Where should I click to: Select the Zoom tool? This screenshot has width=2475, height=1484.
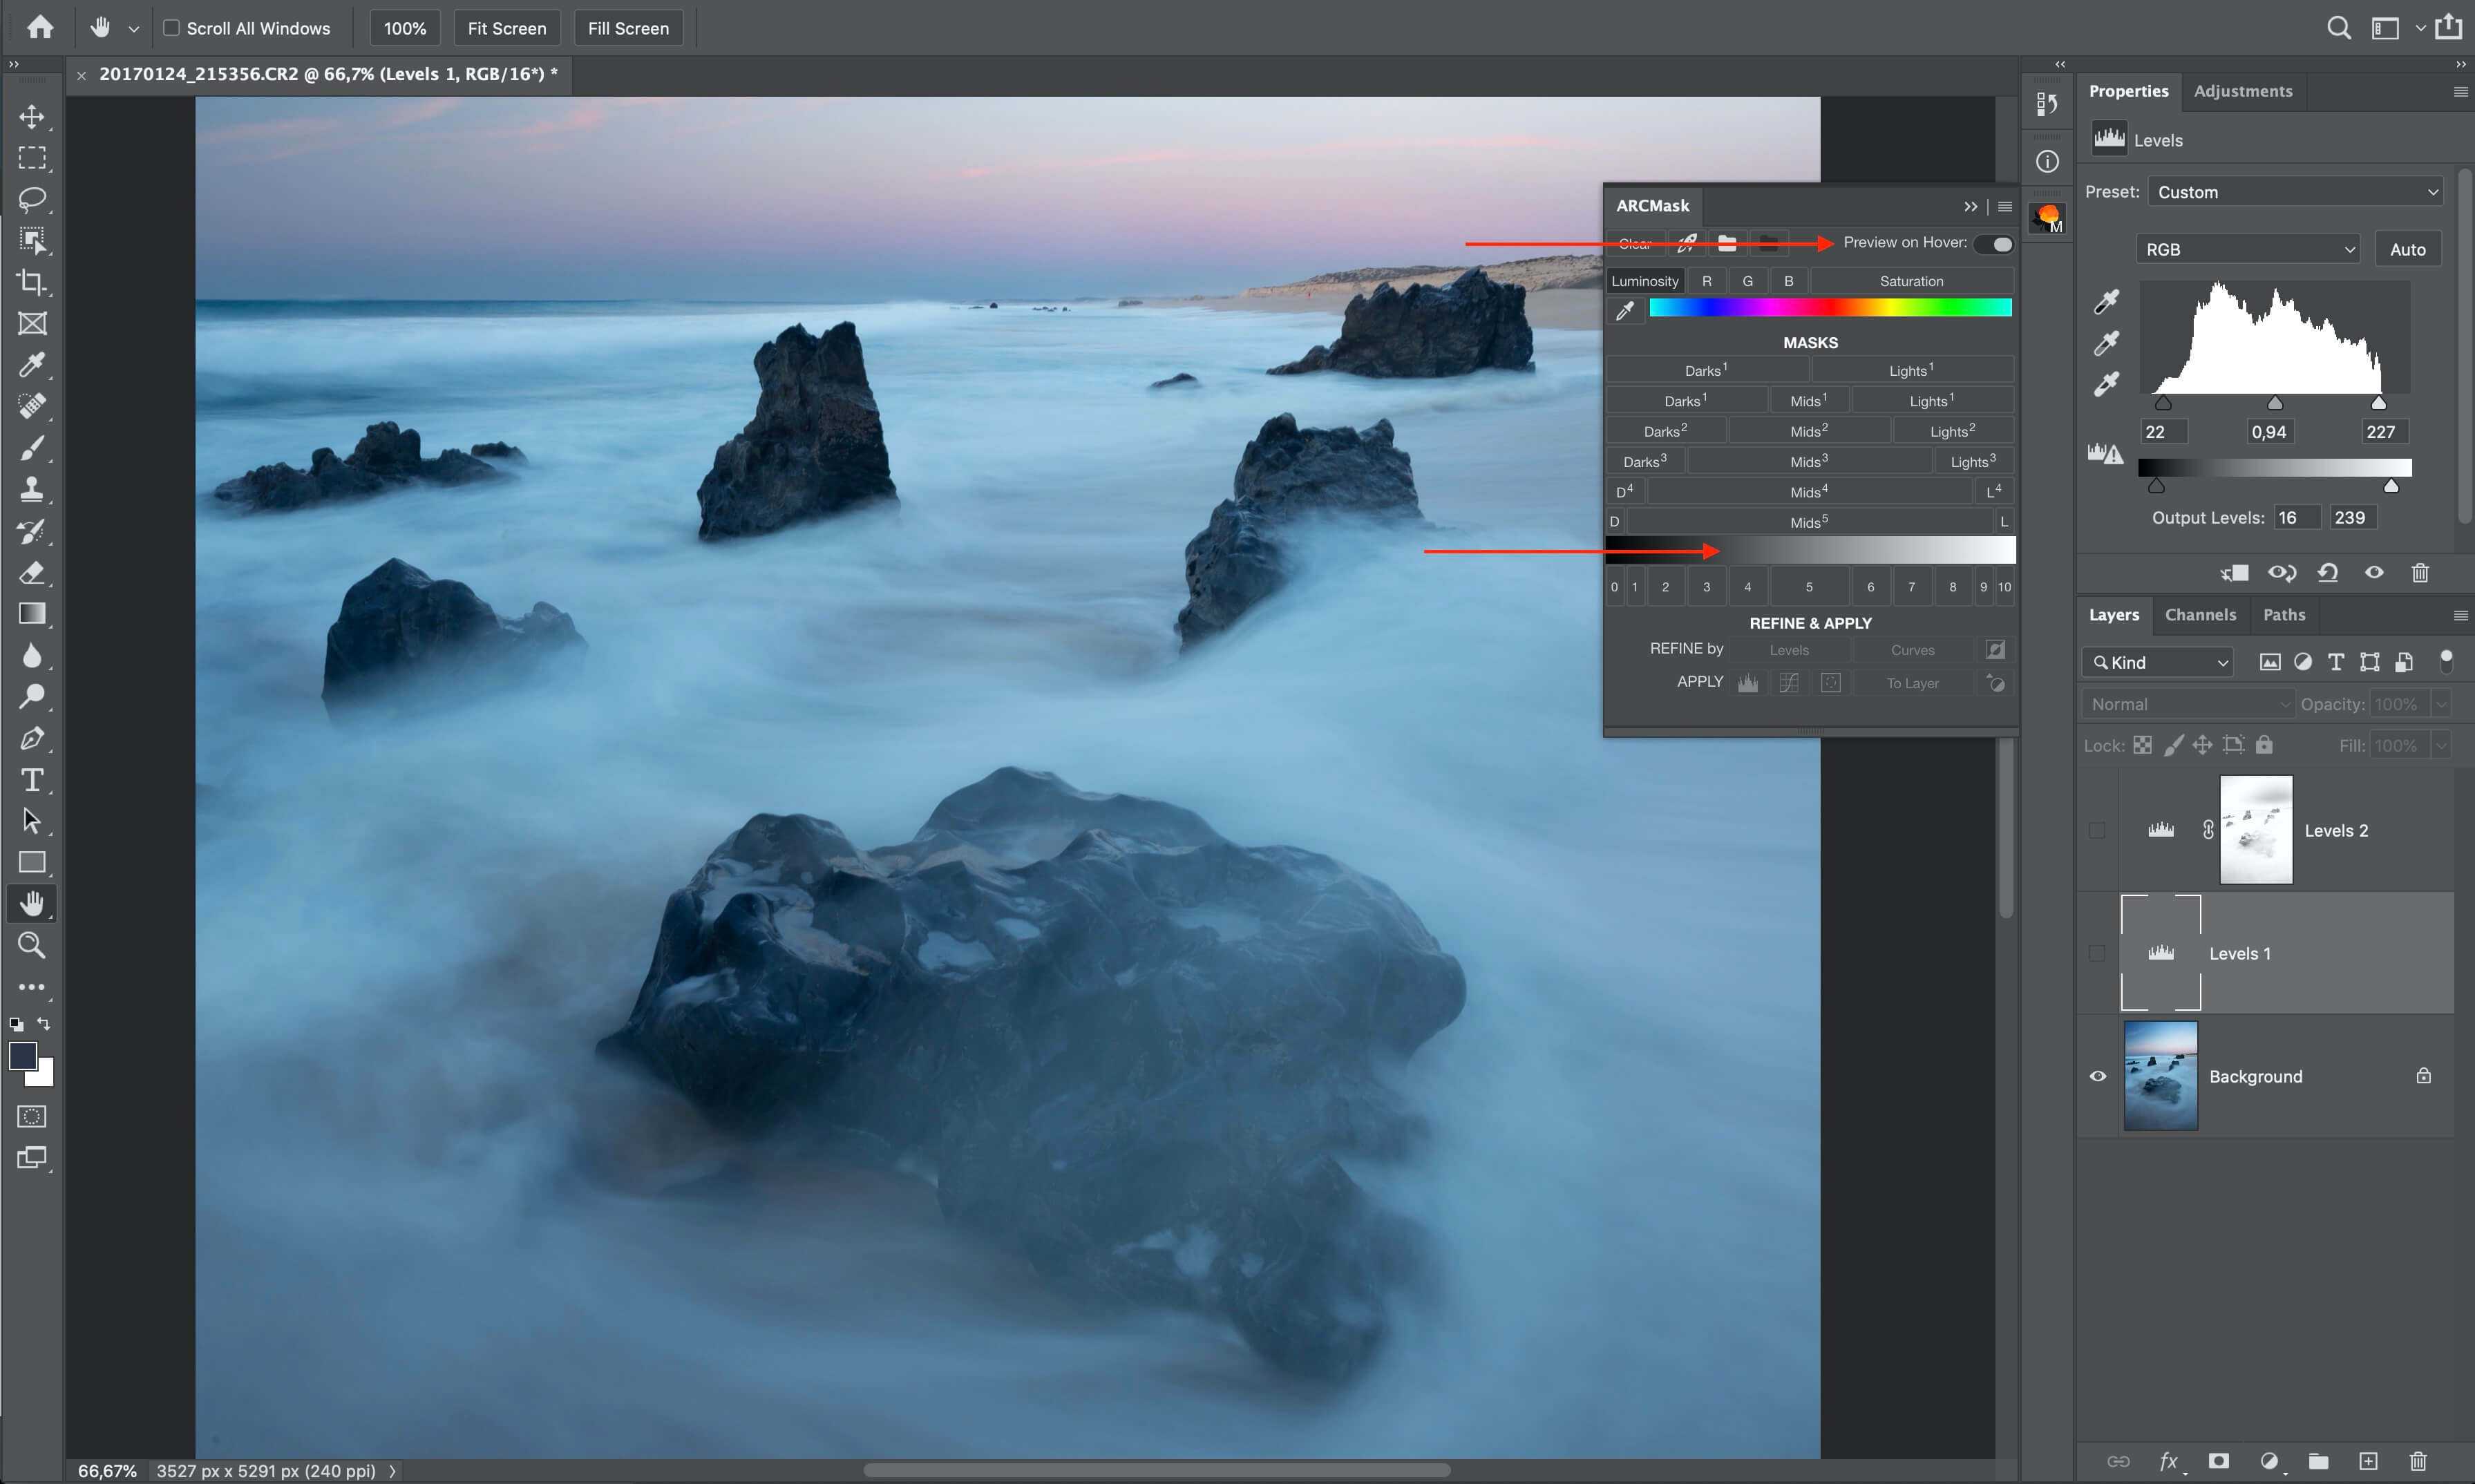(32, 945)
